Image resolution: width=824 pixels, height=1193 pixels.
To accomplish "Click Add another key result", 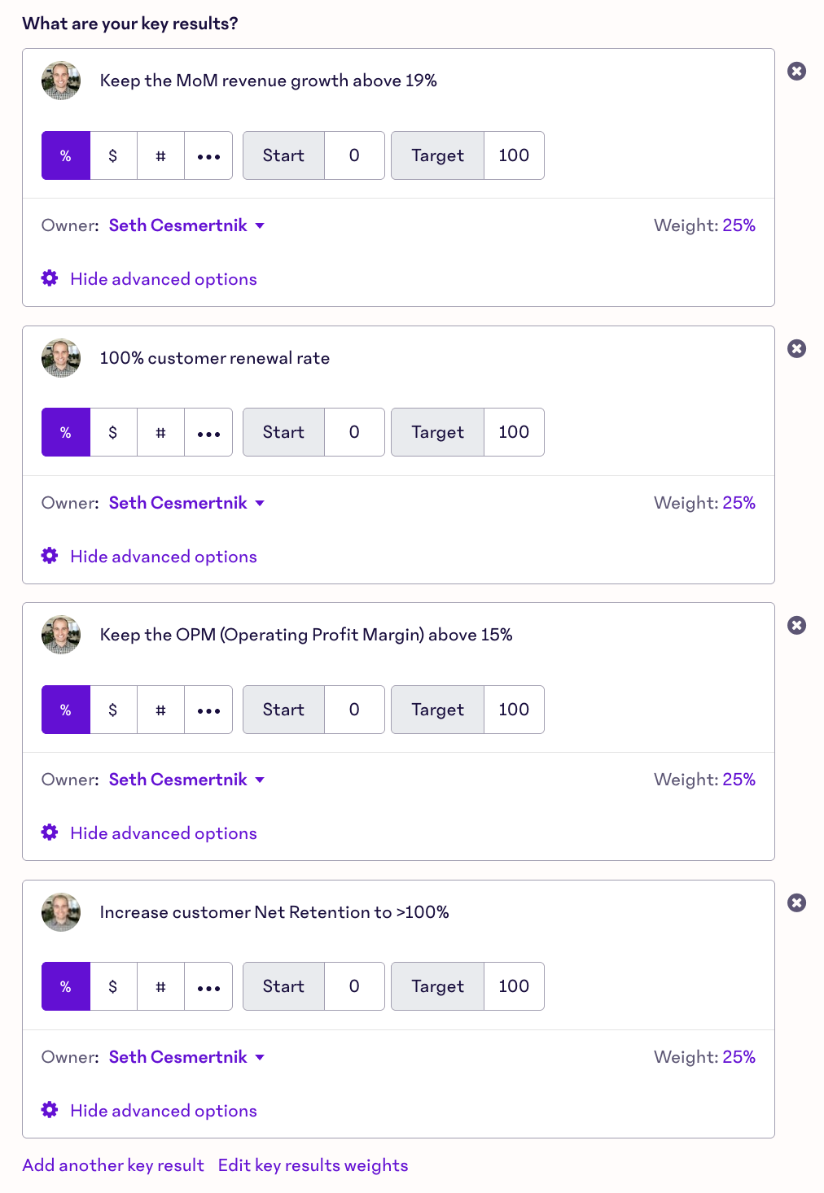I will point(113,1166).
